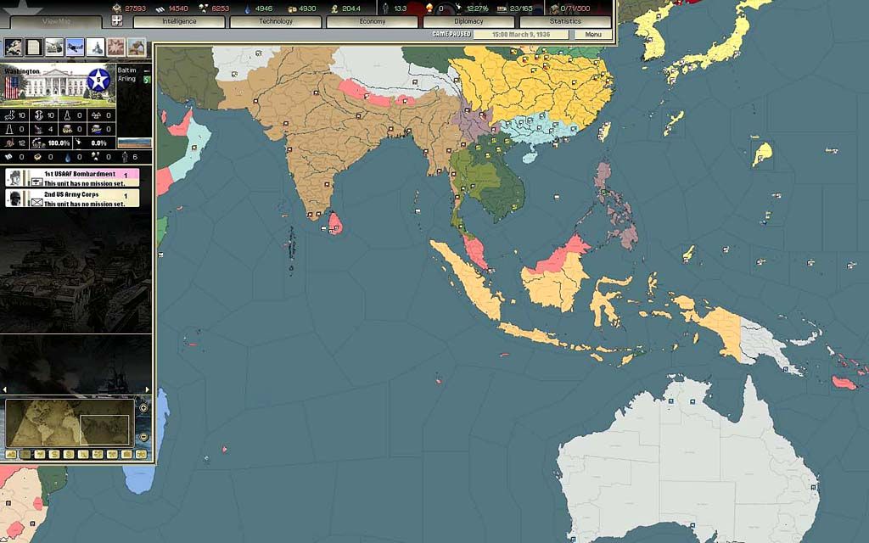This screenshot has height=543, width=869.
Task: Click the supplies crate icon showing 4930
Action: [x=292, y=8]
